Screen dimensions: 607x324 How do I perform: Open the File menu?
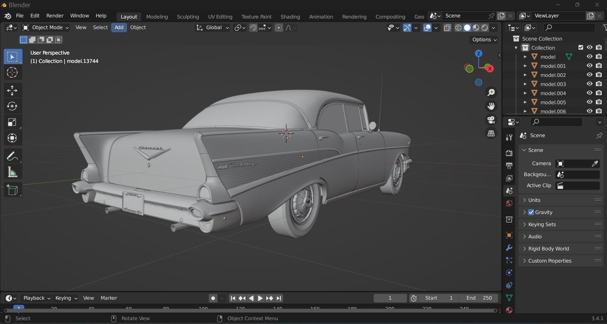point(20,16)
